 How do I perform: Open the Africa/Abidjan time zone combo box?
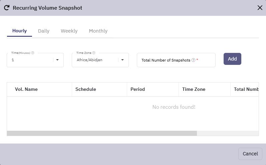click(x=100, y=60)
